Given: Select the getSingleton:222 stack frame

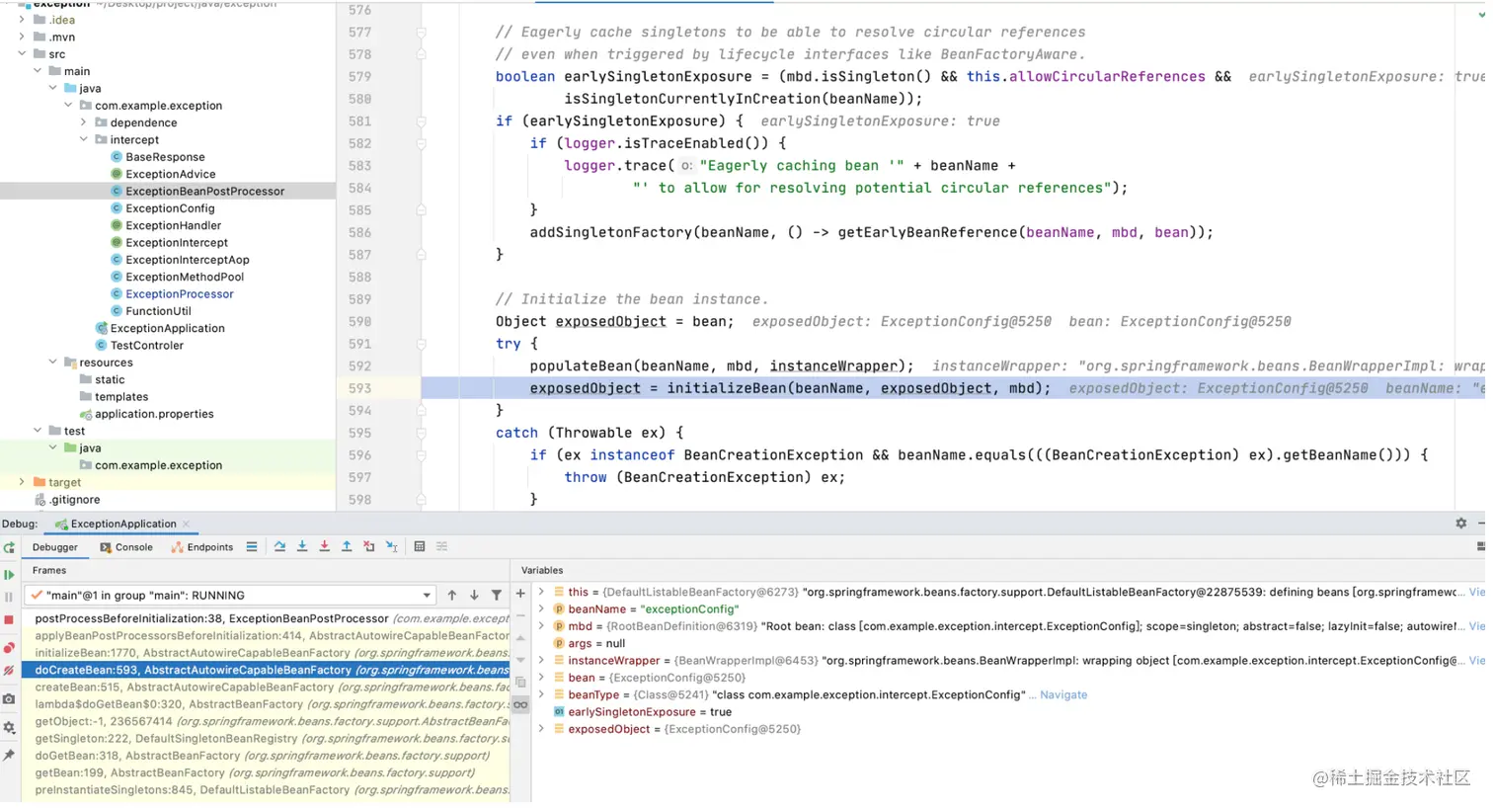Looking at the screenshot, I should tap(267, 739).
